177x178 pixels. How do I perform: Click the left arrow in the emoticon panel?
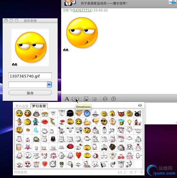139,105
